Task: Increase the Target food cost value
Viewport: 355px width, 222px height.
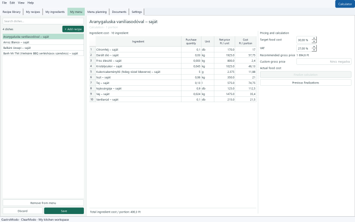Action: click(314, 38)
